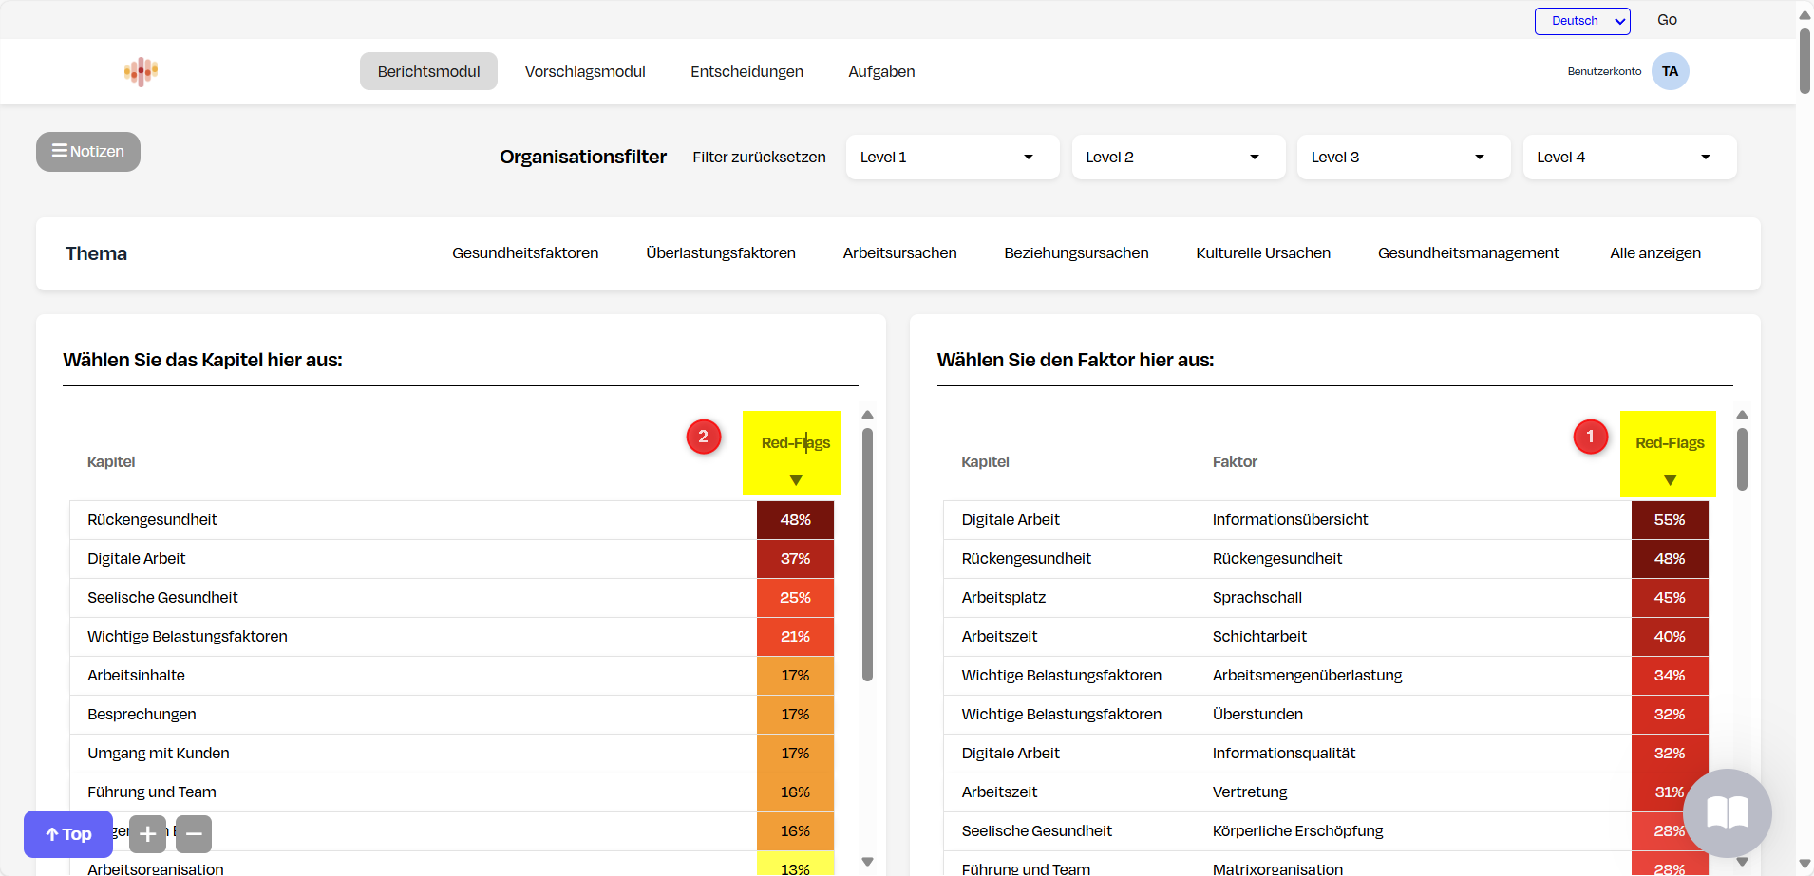
Task: Sort factors by Red-Flags arrow
Action: click(x=1670, y=480)
